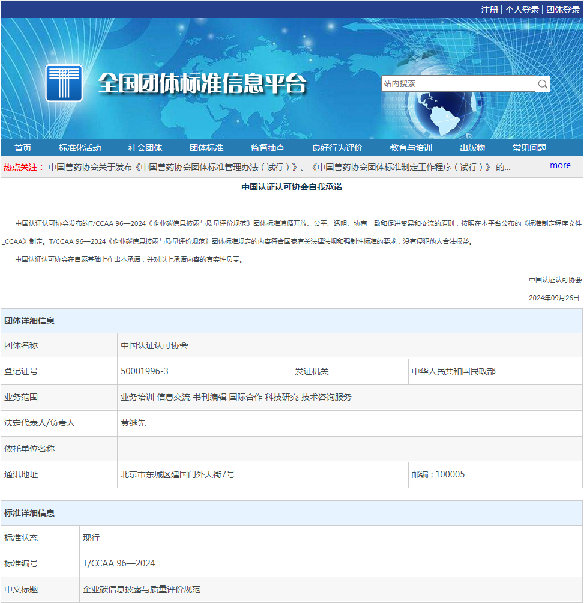Click the search magnifier icon
Screen dimensions: 584x603
[x=543, y=84]
